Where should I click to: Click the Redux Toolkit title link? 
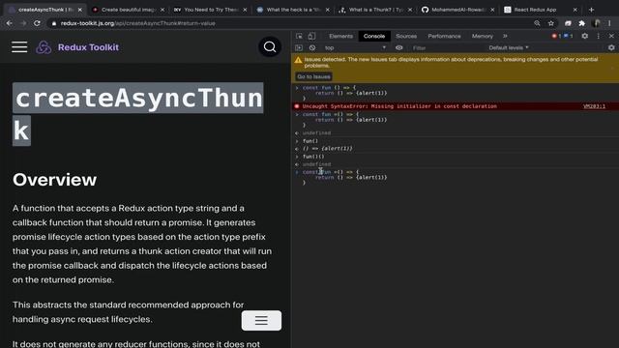point(88,47)
